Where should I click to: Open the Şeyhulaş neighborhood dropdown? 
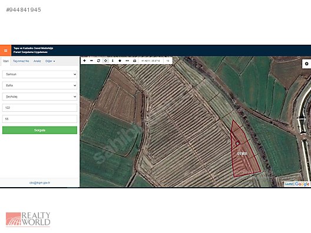pos(39,96)
